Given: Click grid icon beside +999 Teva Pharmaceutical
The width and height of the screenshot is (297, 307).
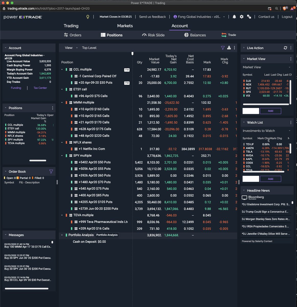Looking at the screenshot, I should 76,222.
